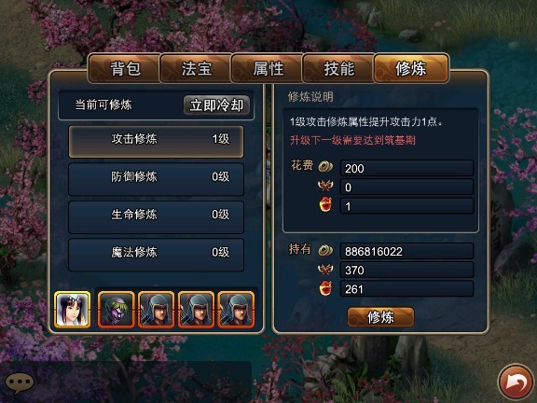537x403 pixels.
Task: Click the red return arrow button
Action: click(516, 382)
